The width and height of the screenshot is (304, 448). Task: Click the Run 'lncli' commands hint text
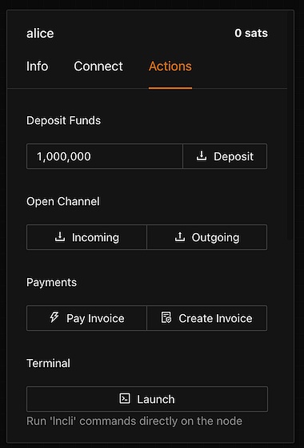tap(134, 421)
